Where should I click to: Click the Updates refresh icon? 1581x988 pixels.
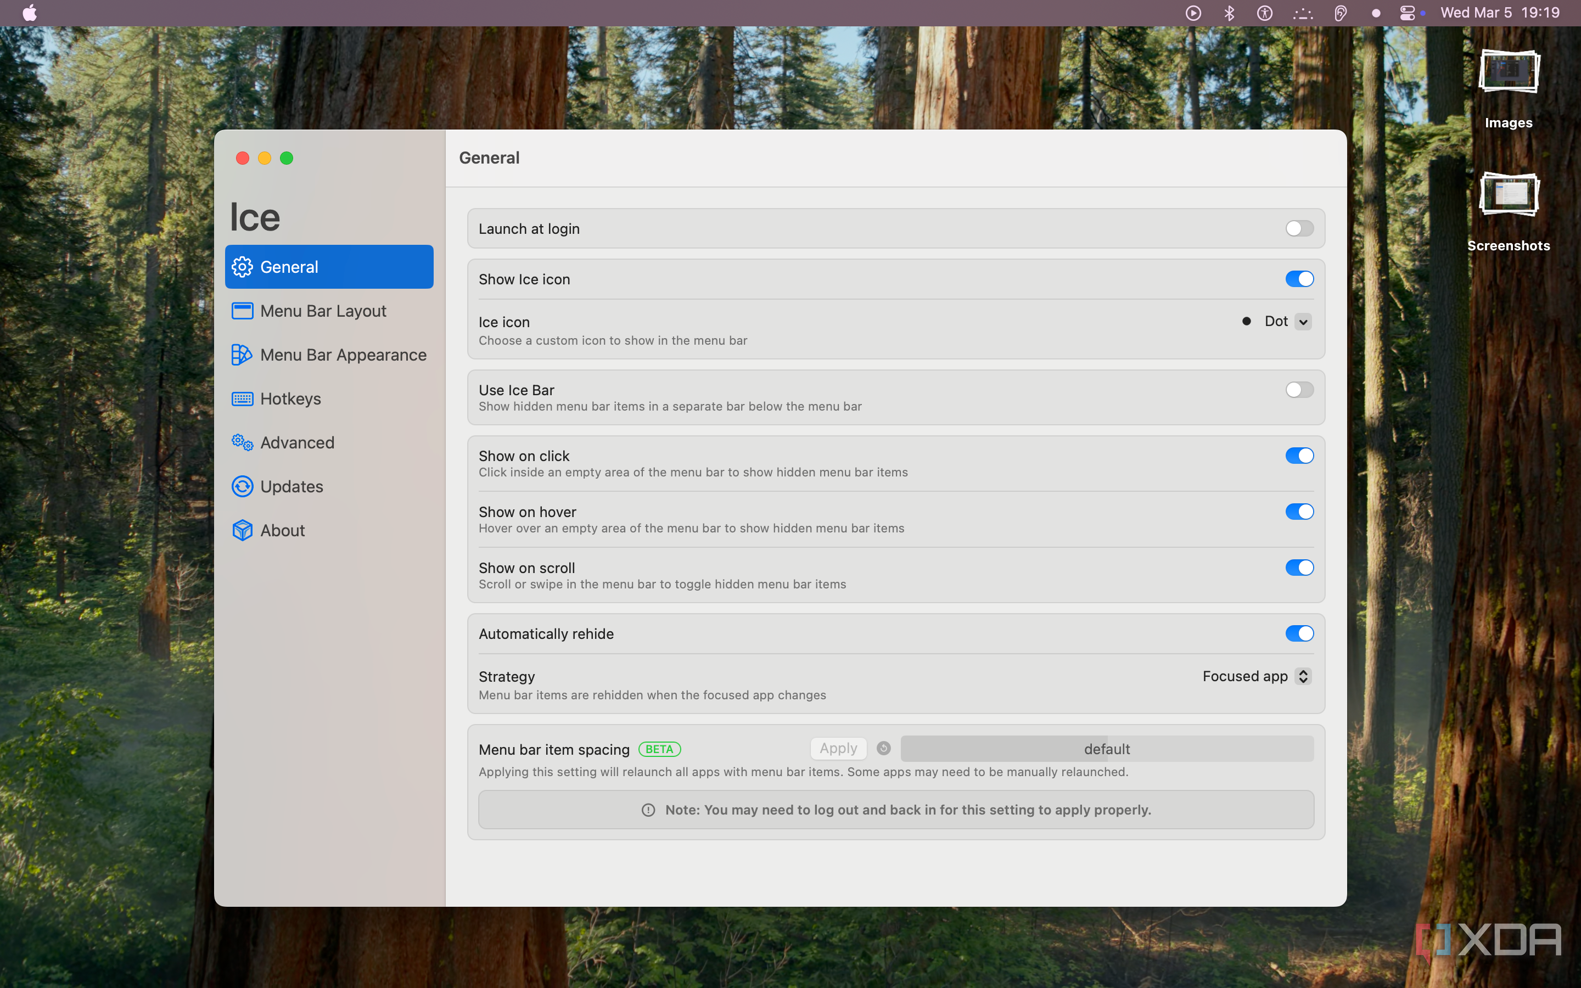tap(243, 486)
